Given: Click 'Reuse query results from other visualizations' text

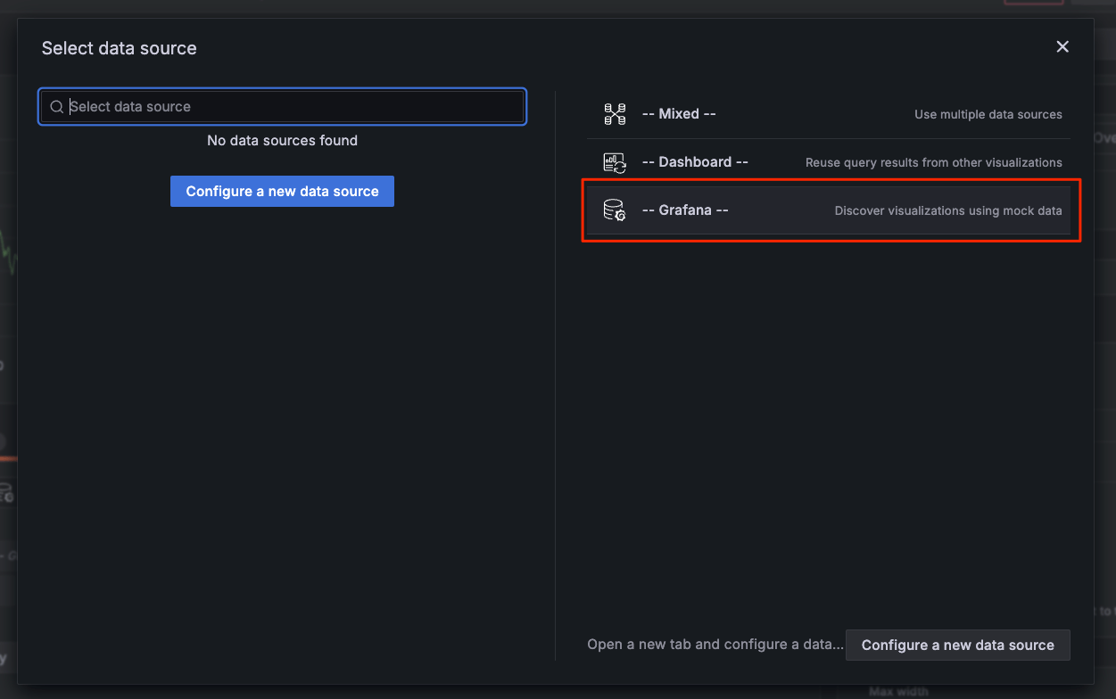Looking at the screenshot, I should coord(934,162).
